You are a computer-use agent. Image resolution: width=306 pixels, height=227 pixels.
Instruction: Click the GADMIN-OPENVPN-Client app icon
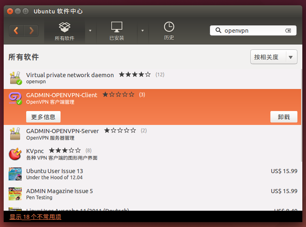click(x=15, y=98)
